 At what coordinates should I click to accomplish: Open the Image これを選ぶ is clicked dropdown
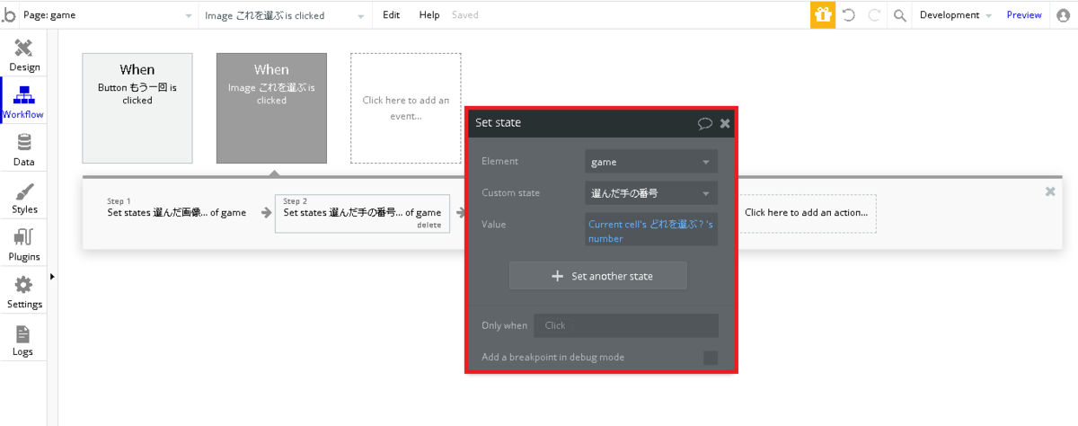coord(286,15)
